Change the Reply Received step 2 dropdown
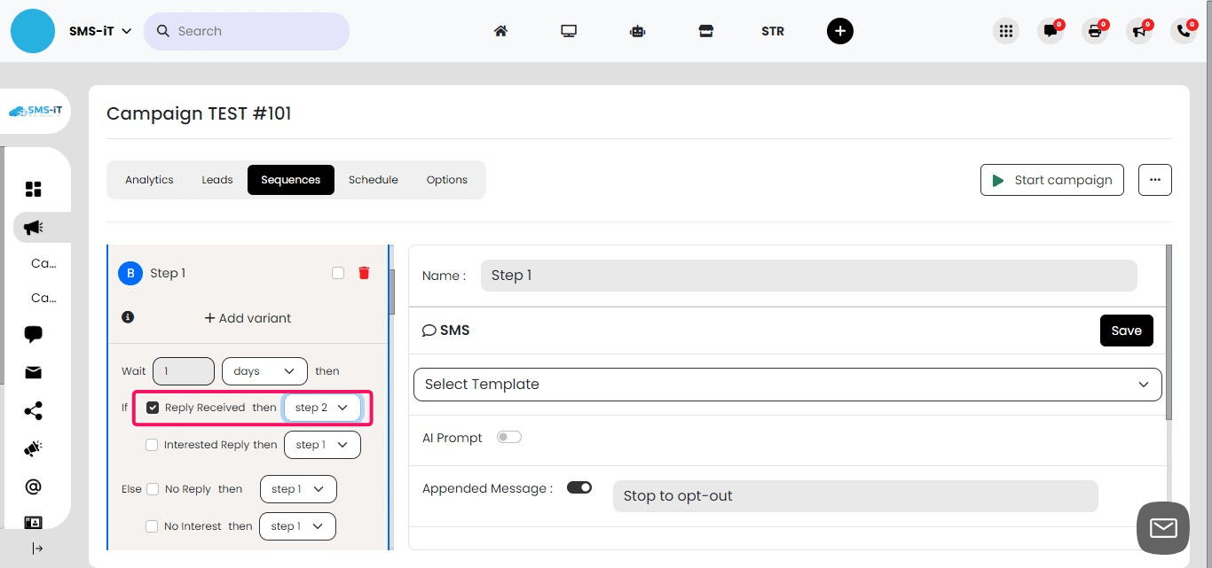 (x=321, y=408)
